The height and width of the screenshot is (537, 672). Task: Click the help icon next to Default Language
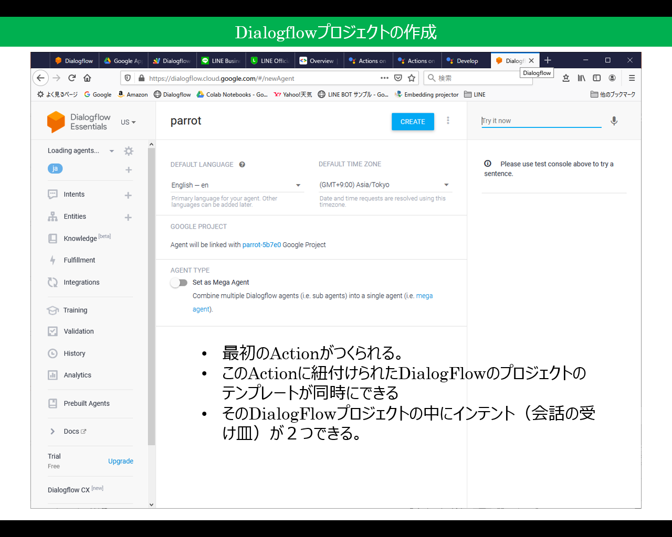click(242, 165)
